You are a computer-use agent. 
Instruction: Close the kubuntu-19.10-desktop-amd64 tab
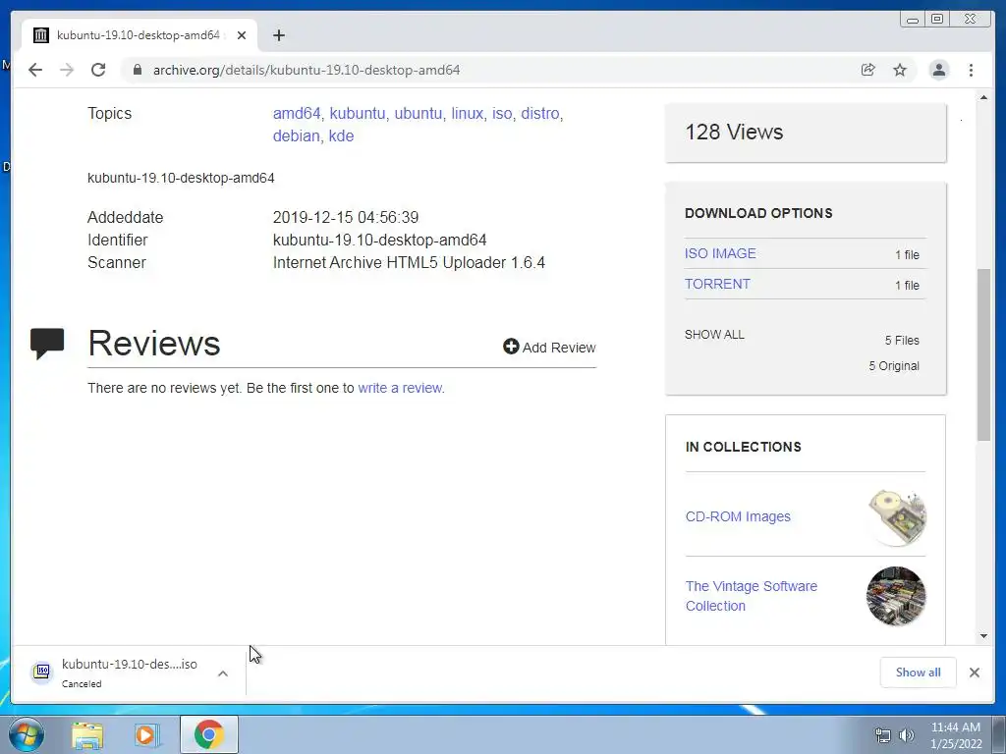click(242, 35)
